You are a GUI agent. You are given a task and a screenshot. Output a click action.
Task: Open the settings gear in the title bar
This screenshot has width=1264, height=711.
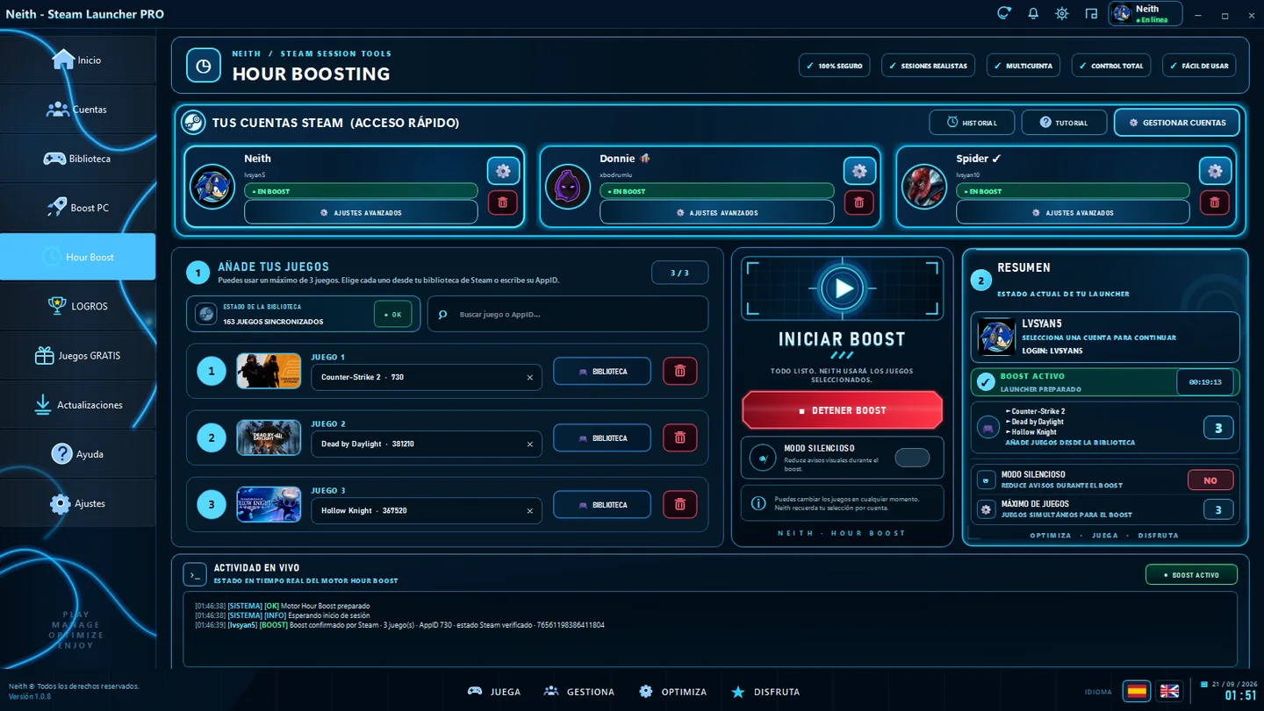pyautogui.click(x=1062, y=13)
